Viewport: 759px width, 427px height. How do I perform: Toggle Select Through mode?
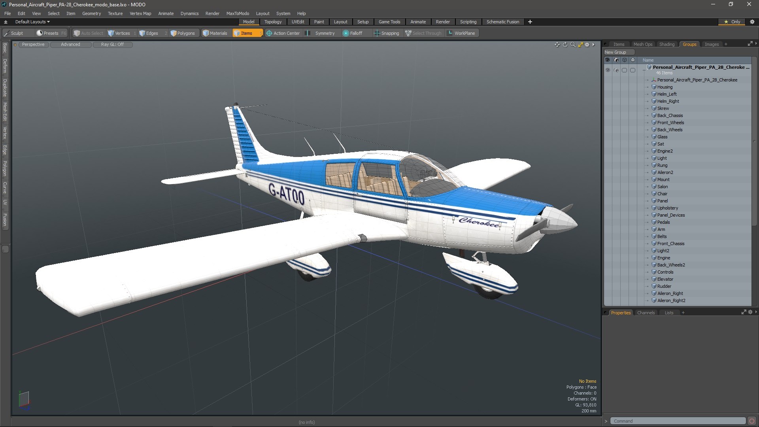(x=423, y=33)
